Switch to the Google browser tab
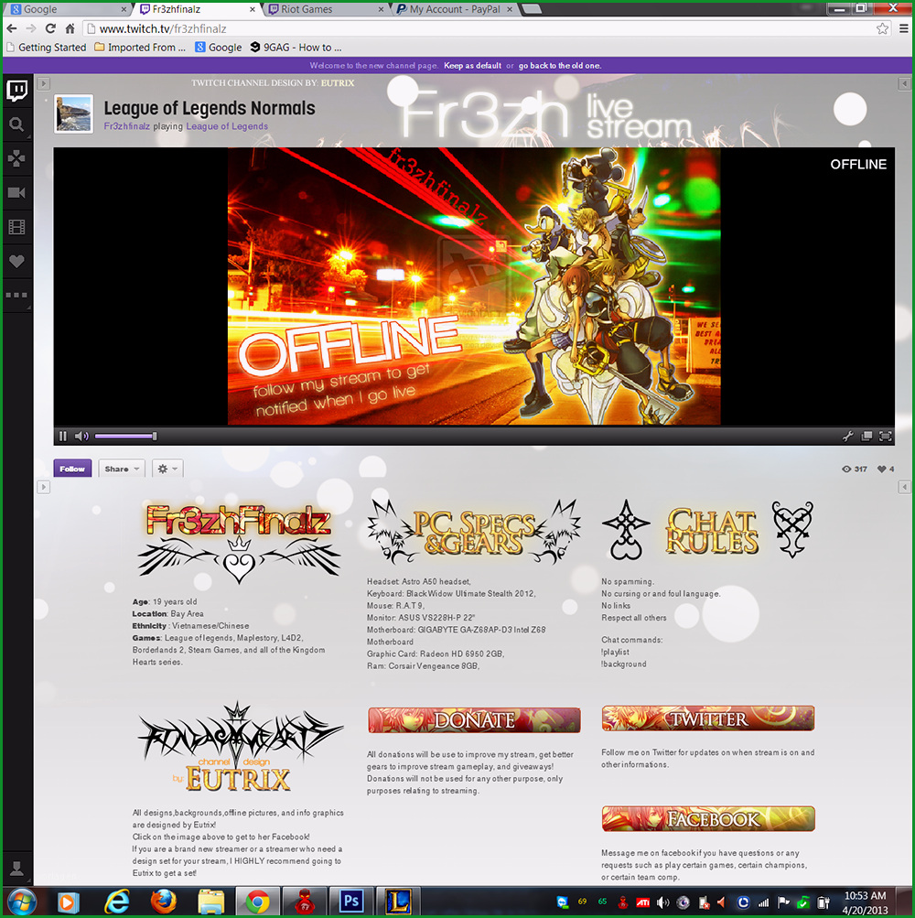 tap(69, 9)
